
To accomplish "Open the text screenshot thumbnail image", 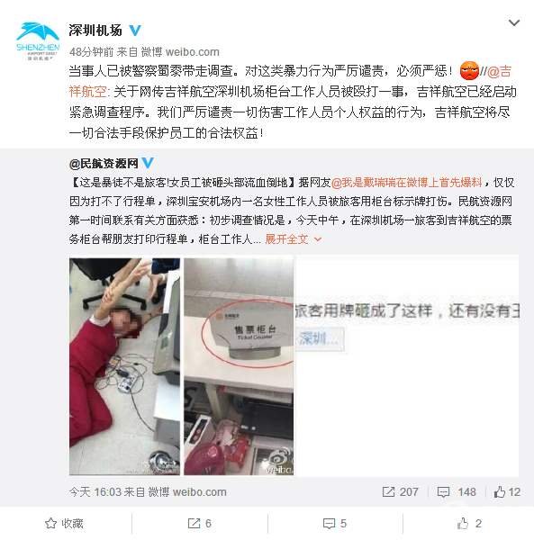I will [x=407, y=365].
